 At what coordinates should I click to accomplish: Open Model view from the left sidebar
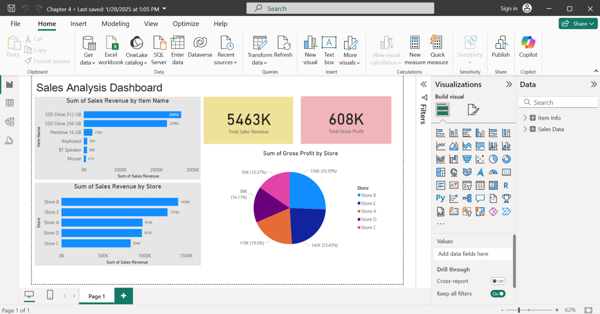click(9, 122)
